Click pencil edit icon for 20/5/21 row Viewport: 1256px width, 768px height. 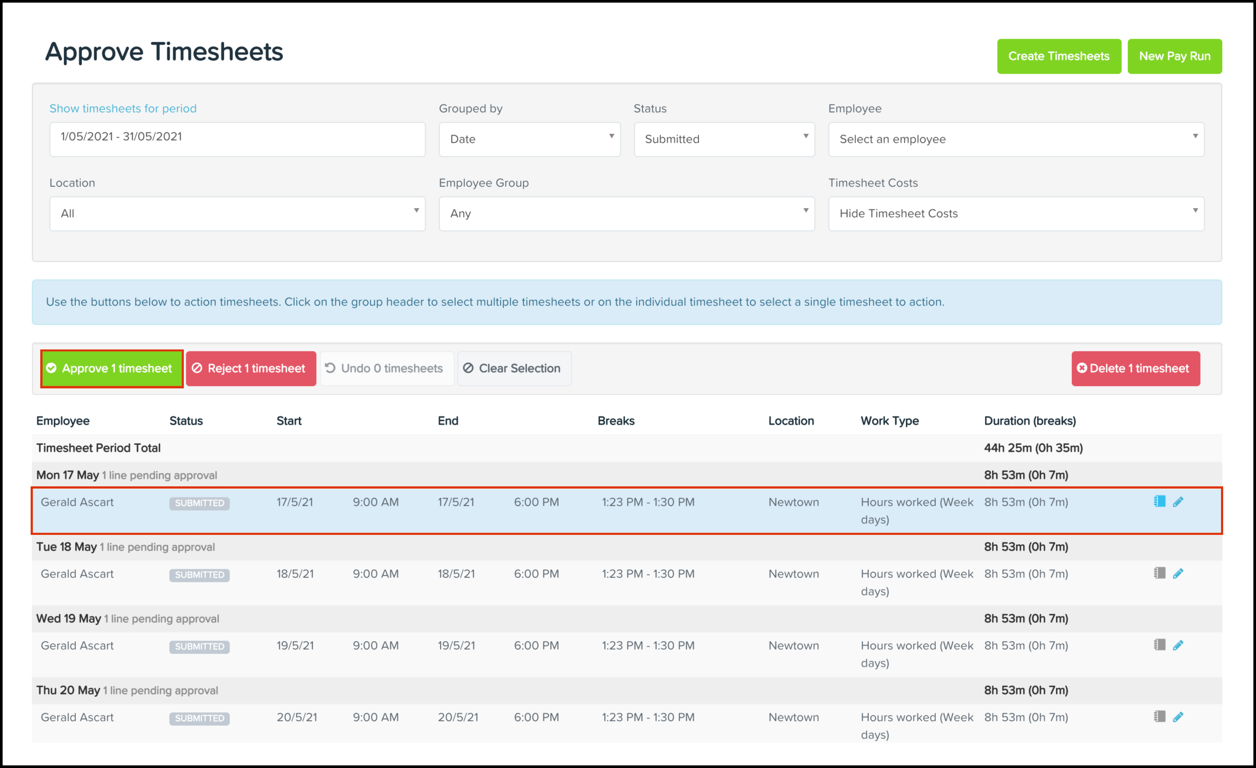[1178, 717]
